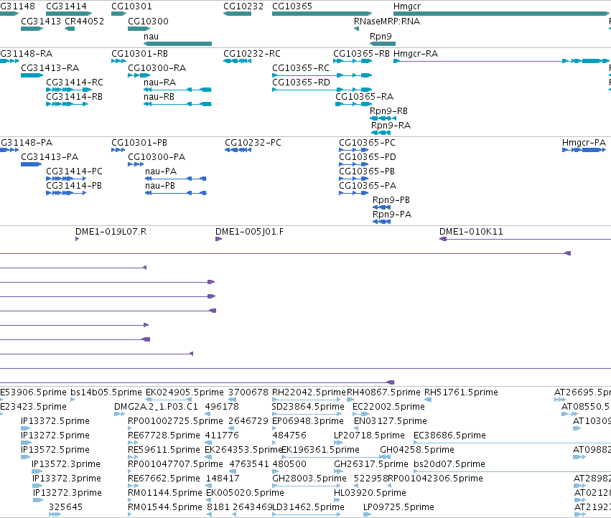Select protein Rpn9-PA
This screenshot has height=518, width=611.
382,222
